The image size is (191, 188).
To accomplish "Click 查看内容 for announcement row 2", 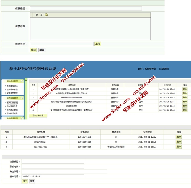I will coord(115,93).
